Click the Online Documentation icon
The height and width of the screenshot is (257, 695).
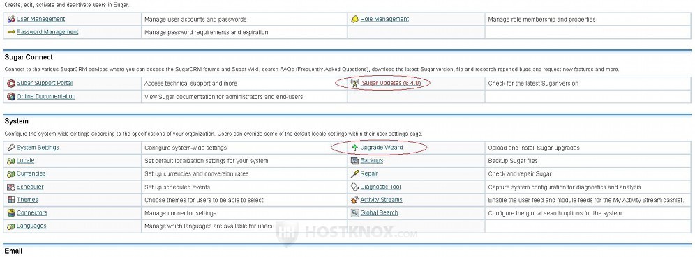pos(11,96)
